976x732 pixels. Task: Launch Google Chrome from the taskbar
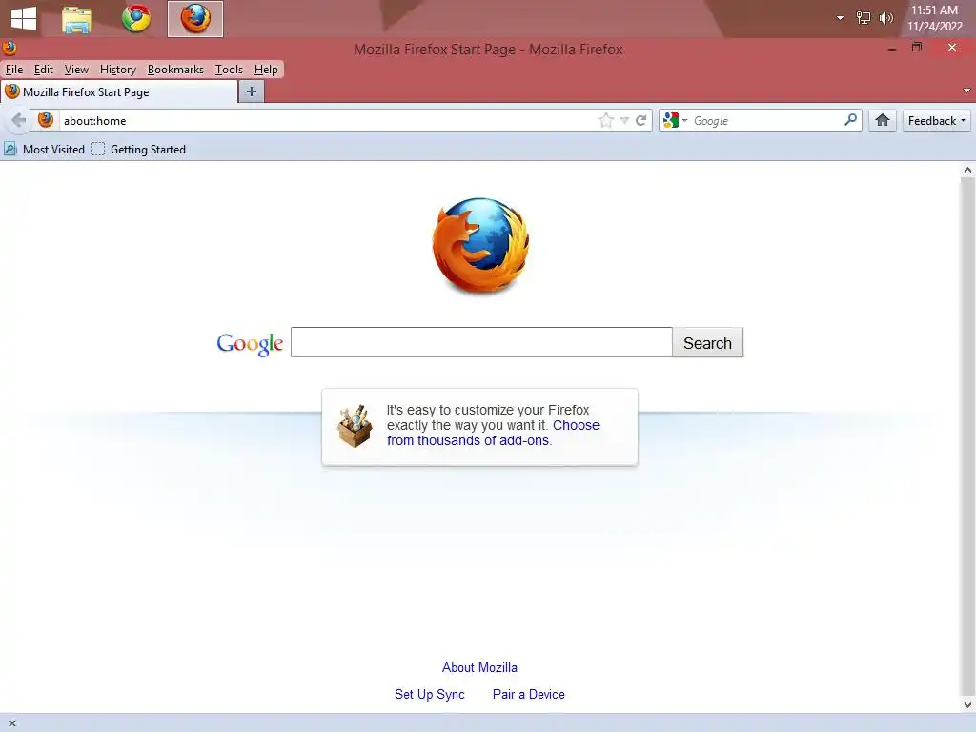[136, 19]
